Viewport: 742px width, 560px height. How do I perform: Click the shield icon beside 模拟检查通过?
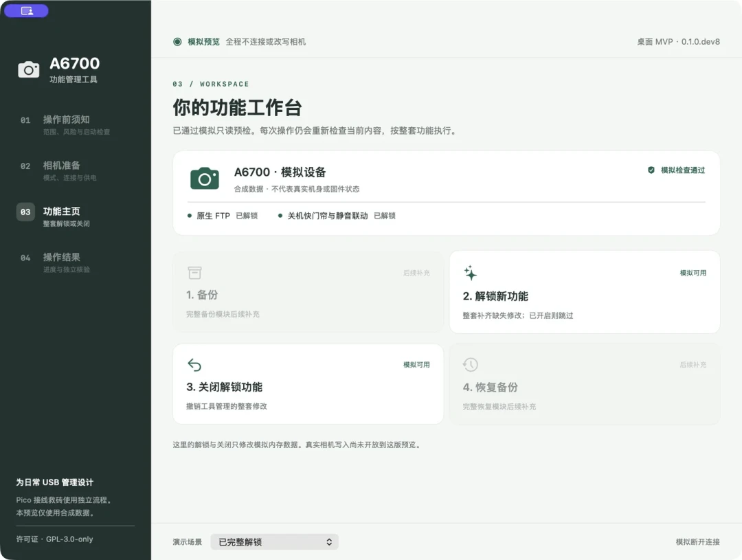651,170
